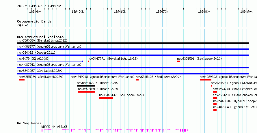Open the nsv5560580 (ByrskaBishop2022) label

[42, 40]
